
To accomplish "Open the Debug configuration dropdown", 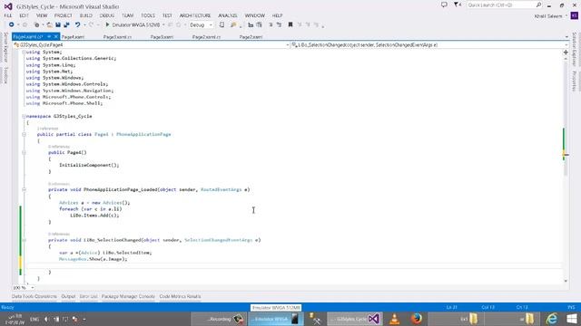I will [201, 24].
